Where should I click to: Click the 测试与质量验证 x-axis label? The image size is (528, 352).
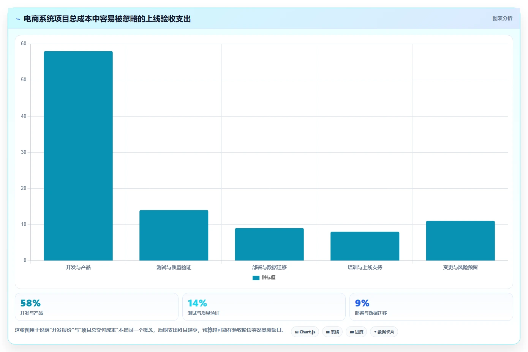click(x=174, y=267)
